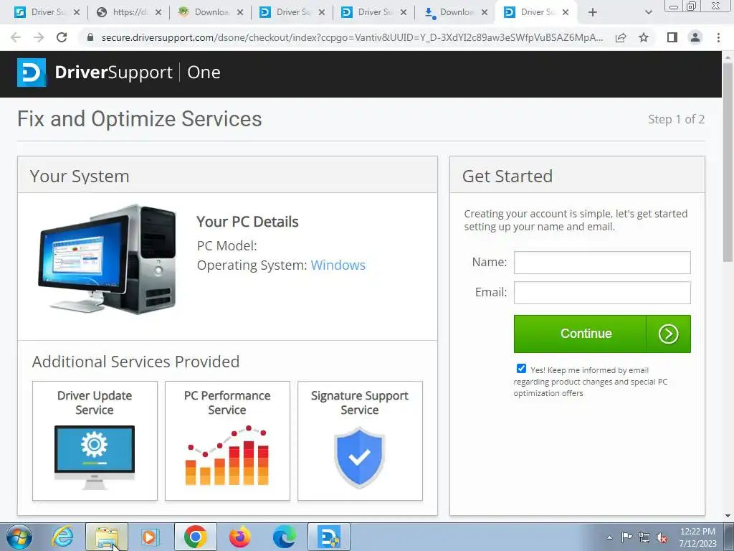The image size is (734, 551).
Task: Click the scrollbar down arrow
Action: point(728,516)
